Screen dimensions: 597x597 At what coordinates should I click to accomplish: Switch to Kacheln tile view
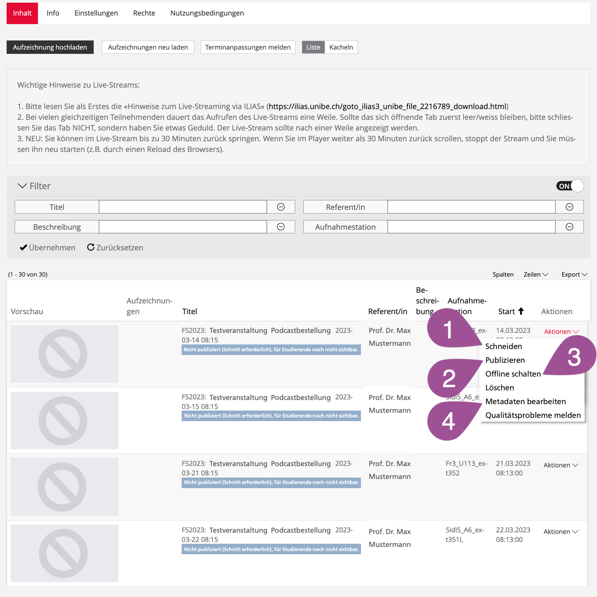341,47
